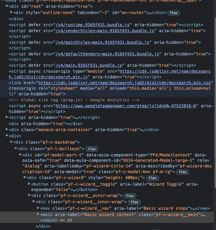Toggle flex badge on pf-l-bullseye div
This screenshot has height=230, width=216.
point(92,149)
